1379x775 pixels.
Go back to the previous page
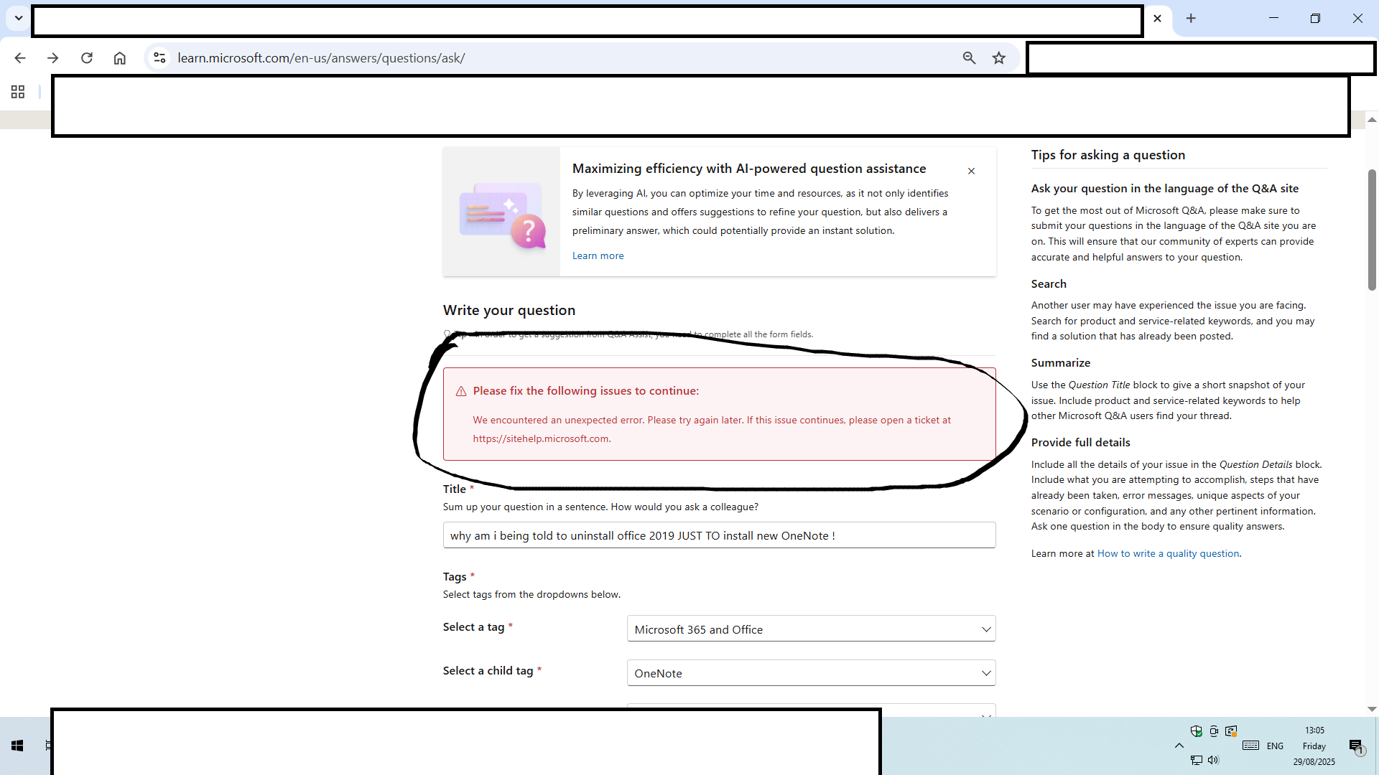pos(20,58)
